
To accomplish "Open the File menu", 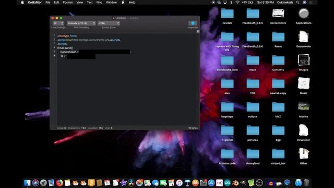I will pos(47,2).
